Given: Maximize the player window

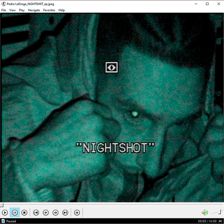Looking at the screenshot, I should click(x=207, y=4).
